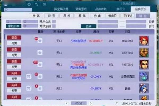159x106 pixels.
Task: Click the small square icon in title bar
Action: point(44,4)
